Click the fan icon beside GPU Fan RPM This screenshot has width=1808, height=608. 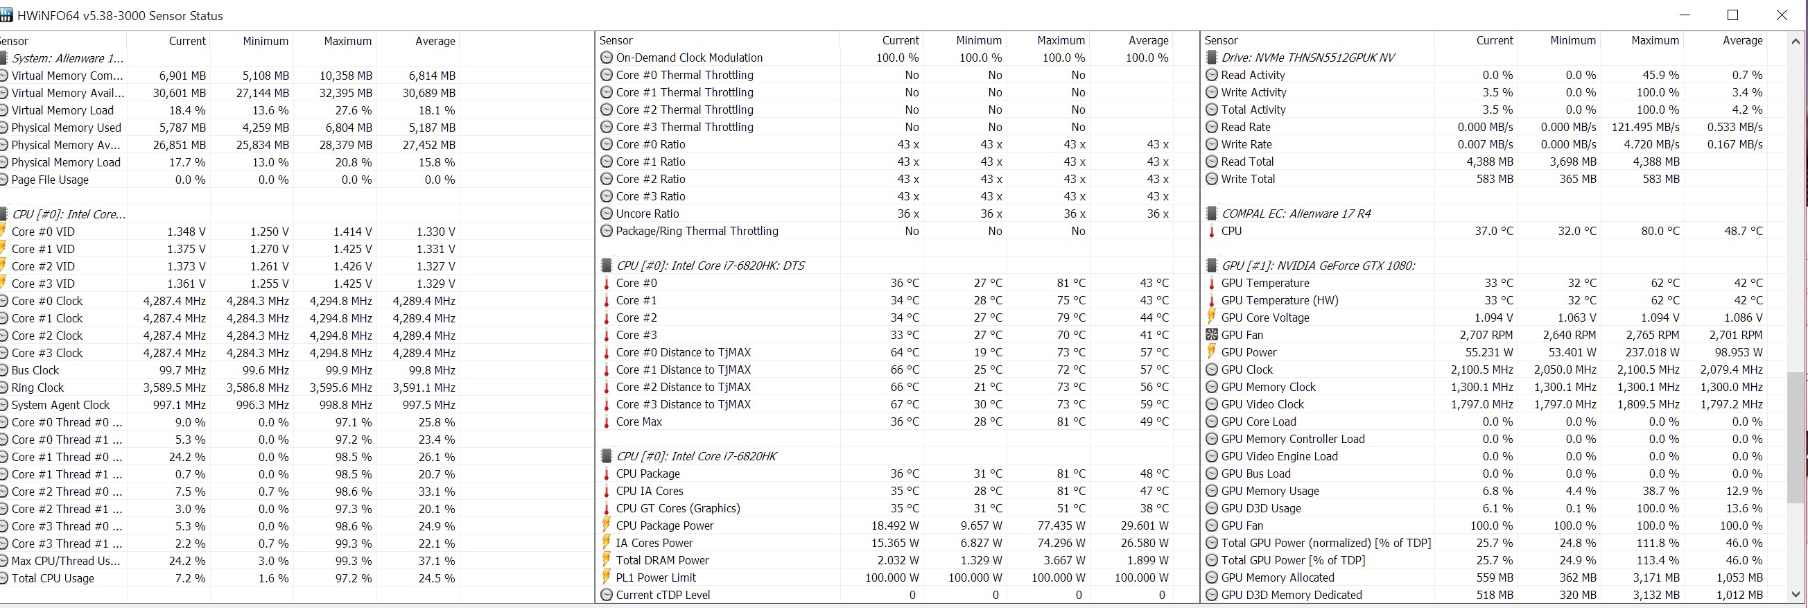[x=1211, y=335]
